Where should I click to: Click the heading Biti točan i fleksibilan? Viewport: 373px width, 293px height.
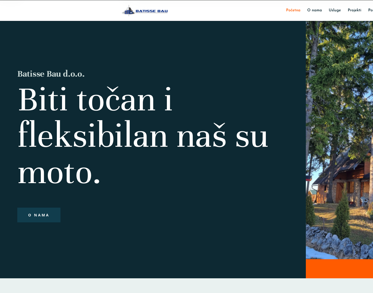coord(129,134)
